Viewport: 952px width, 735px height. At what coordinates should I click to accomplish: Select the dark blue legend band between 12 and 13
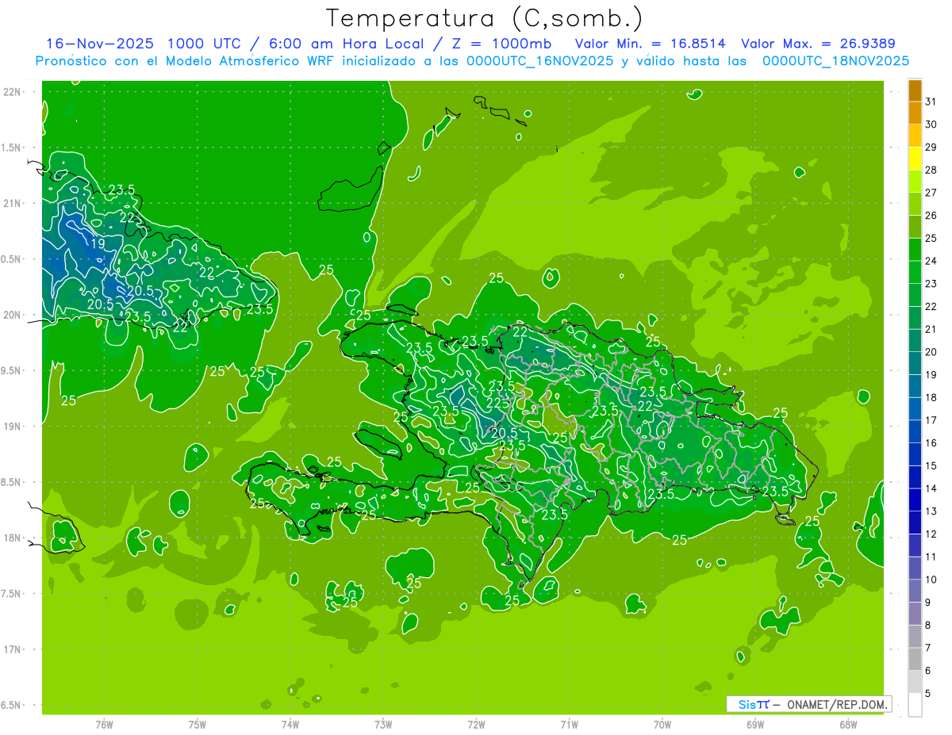[915, 523]
